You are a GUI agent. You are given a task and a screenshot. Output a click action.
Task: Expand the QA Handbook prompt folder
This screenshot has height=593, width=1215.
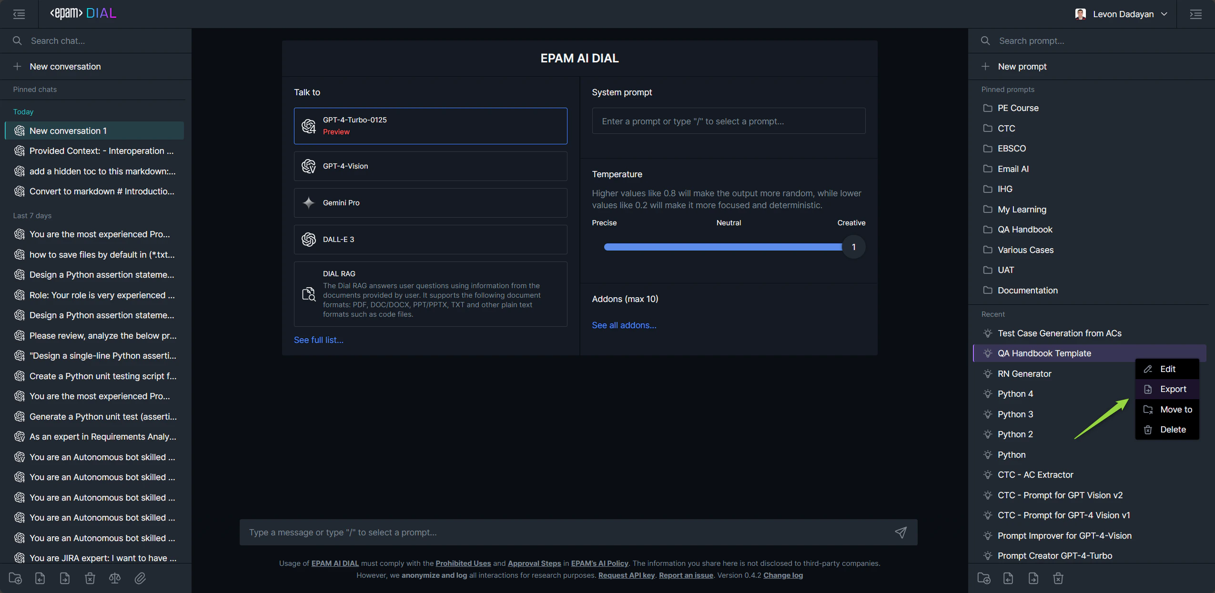[1024, 230]
